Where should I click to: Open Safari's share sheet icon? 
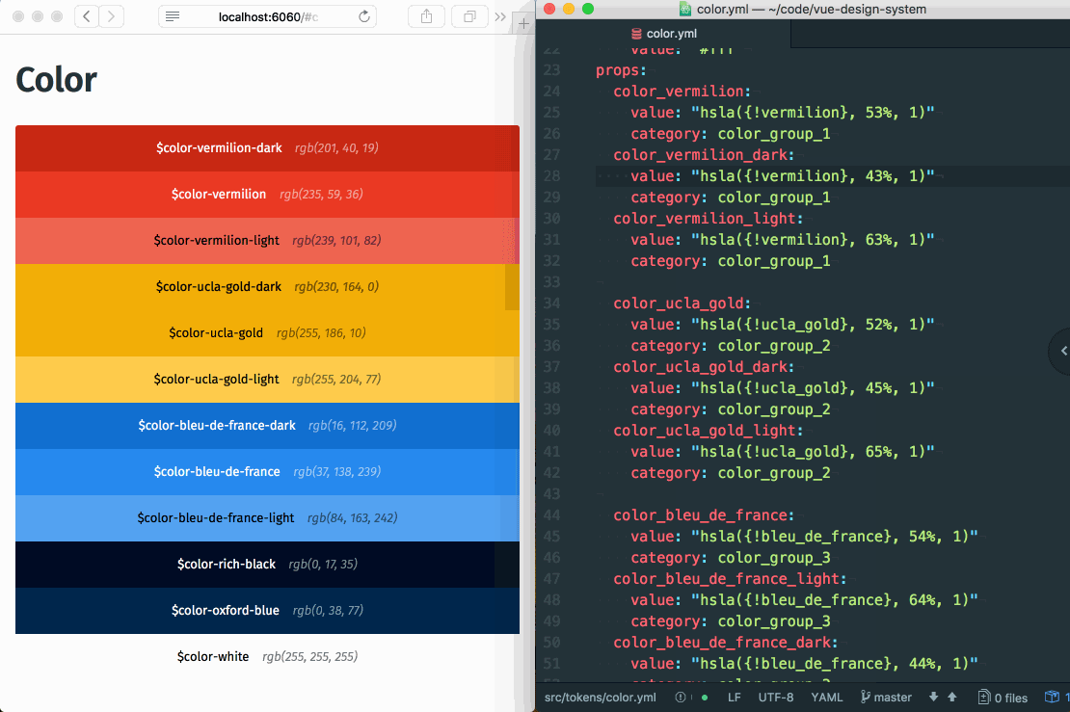[x=426, y=16]
